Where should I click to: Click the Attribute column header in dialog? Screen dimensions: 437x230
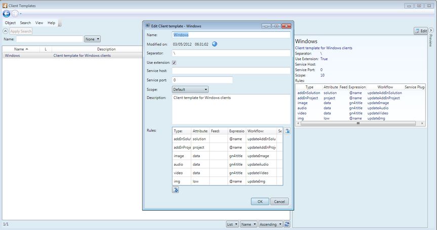[200, 131]
